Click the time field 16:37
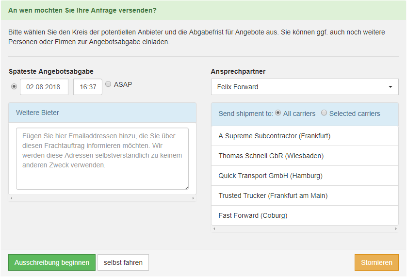This screenshot has height=277, width=407. [88, 87]
